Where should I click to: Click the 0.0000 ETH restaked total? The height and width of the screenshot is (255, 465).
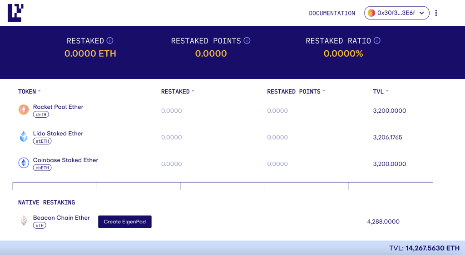pyautogui.click(x=90, y=53)
